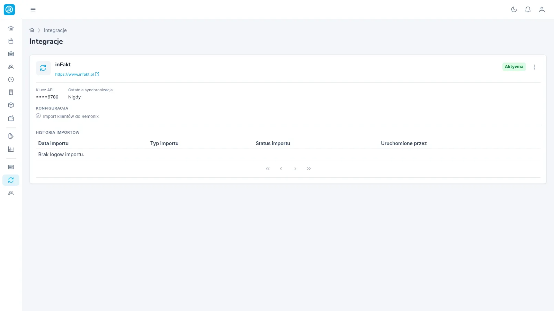Viewport: 554px width, 311px height.
Task: Open the ID card icon in sidebar
Action: pyautogui.click(x=11, y=167)
